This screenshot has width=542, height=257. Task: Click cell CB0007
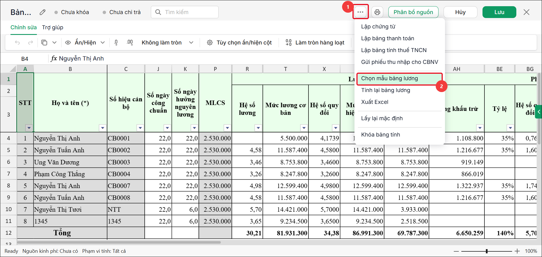pyautogui.click(x=126, y=186)
